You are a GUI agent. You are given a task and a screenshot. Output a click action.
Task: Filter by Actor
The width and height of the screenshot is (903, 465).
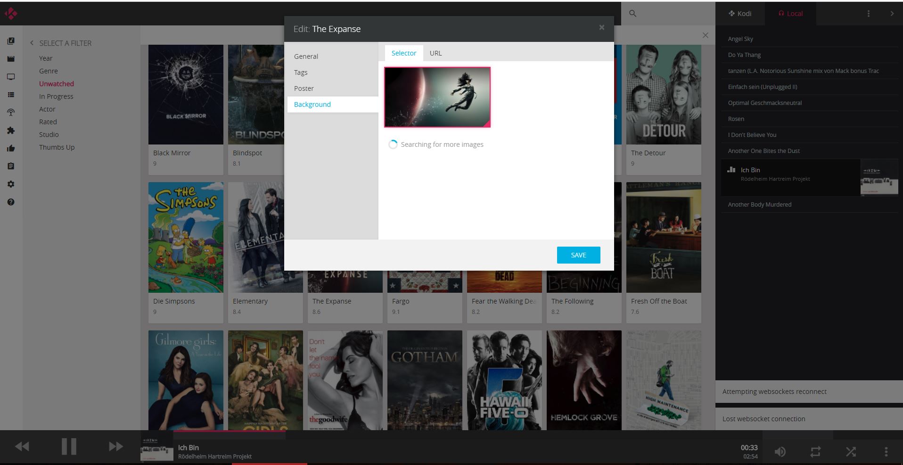click(47, 109)
